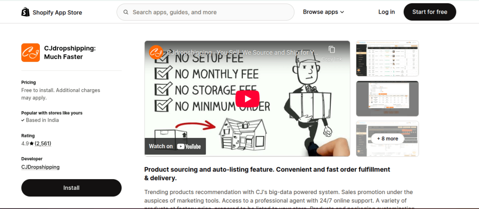Open the CJDropshipping developer link
The width and height of the screenshot is (479, 209).
pos(40,167)
